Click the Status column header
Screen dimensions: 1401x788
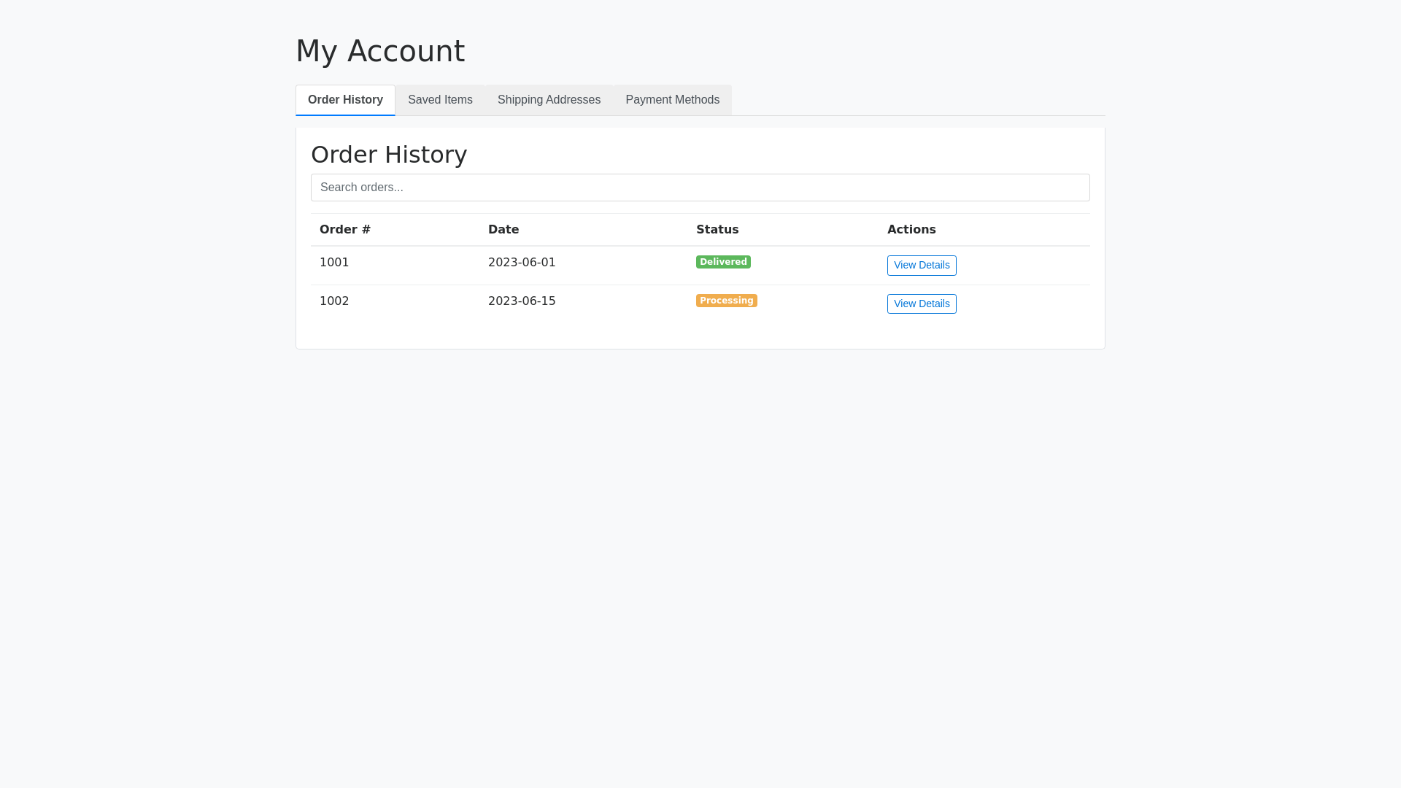tap(717, 230)
